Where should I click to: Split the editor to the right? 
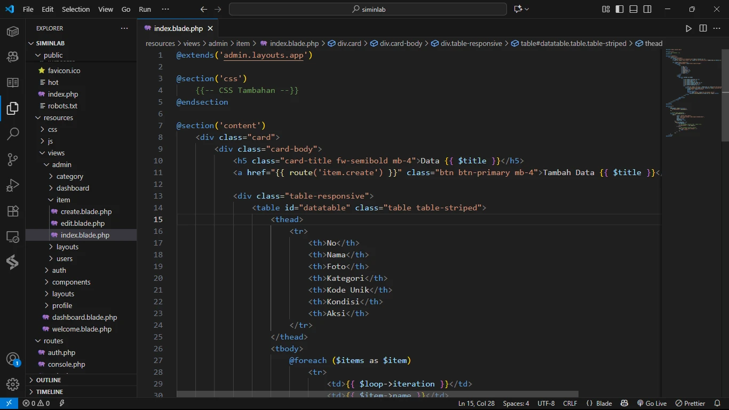point(703,28)
